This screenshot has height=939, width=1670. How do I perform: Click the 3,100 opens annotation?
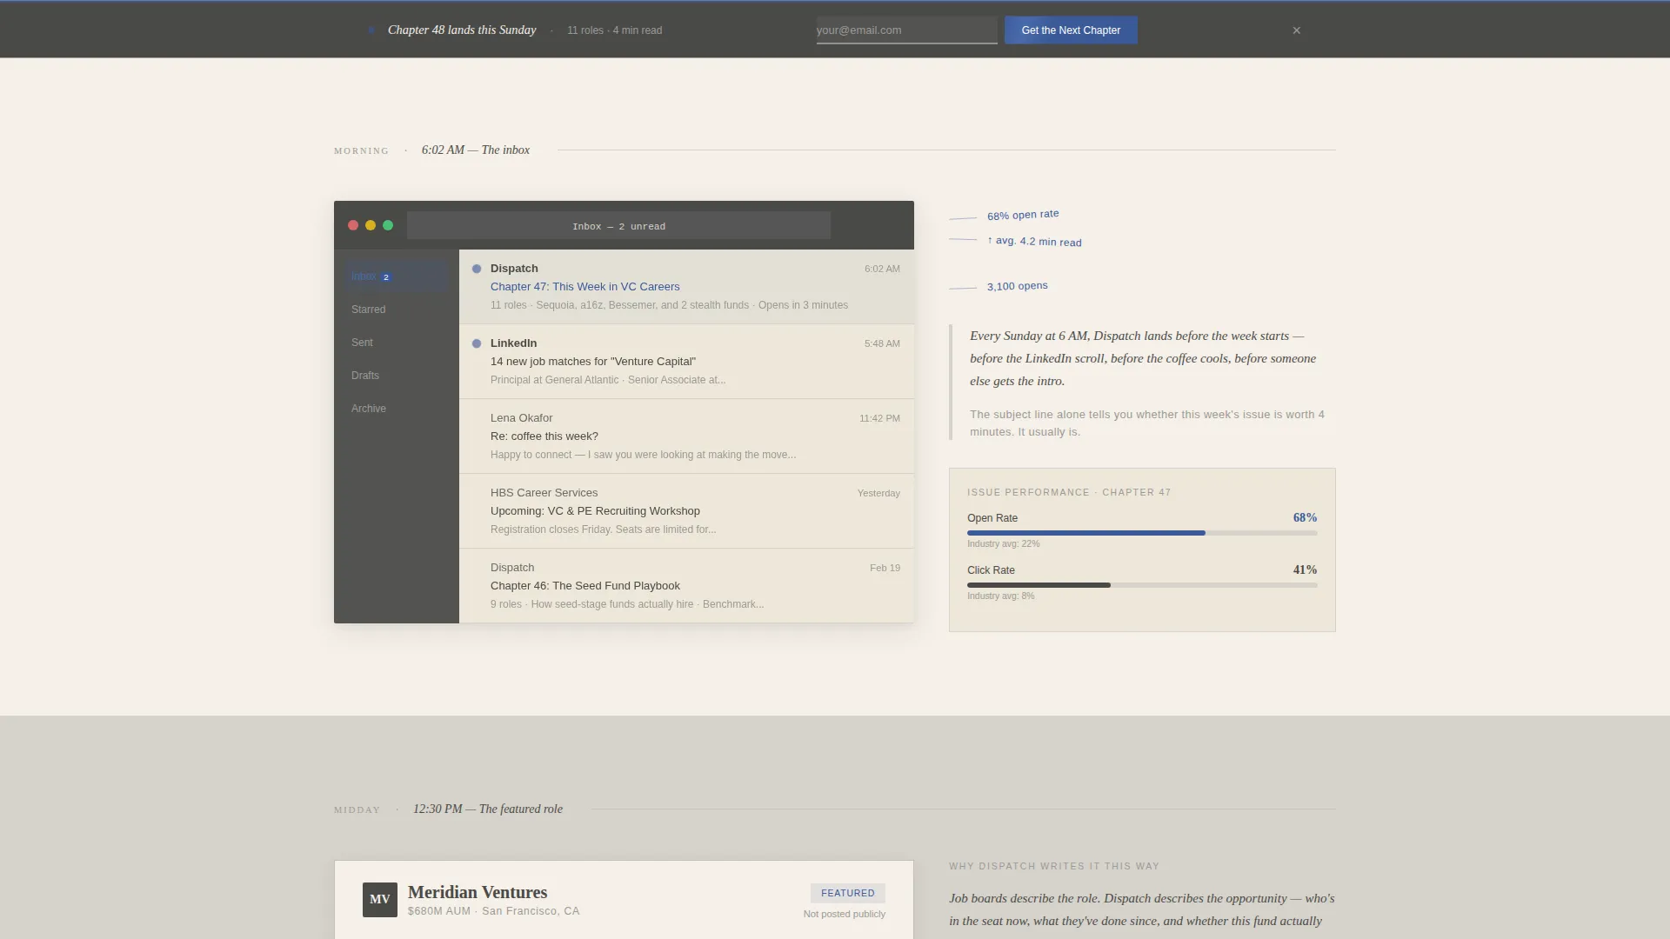1017,286
